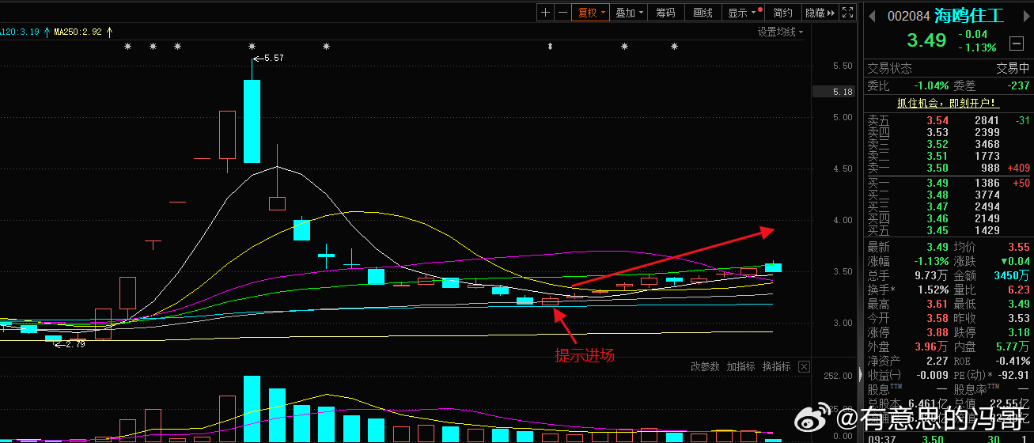Click the 外盘 3.96万 value
Screen dimensions: 1034x443
click(x=931, y=346)
